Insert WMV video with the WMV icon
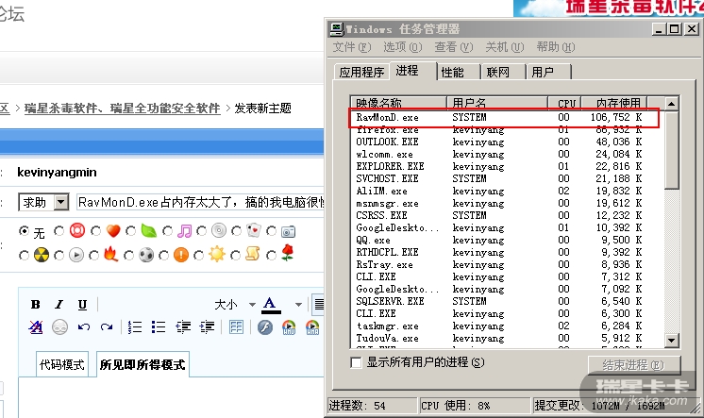 pyautogui.click(x=289, y=327)
